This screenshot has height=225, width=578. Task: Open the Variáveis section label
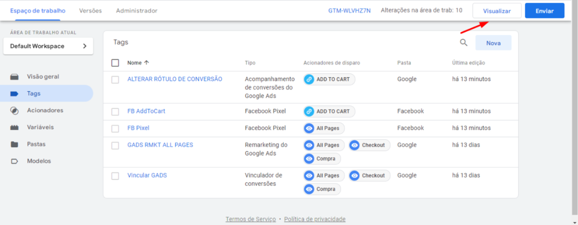pyautogui.click(x=40, y=127)
